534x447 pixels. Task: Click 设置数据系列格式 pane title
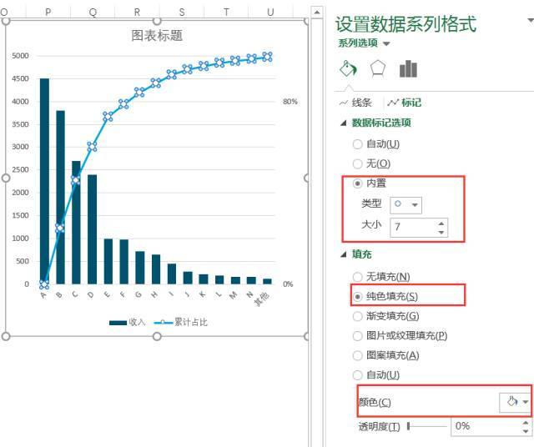pyautogui.click(x=406, y=24)
